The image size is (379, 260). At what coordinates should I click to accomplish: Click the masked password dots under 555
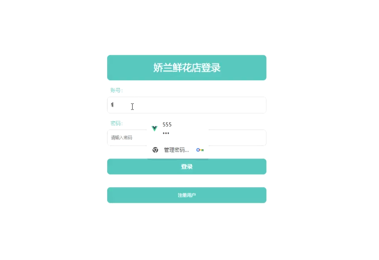coord(166,133)
